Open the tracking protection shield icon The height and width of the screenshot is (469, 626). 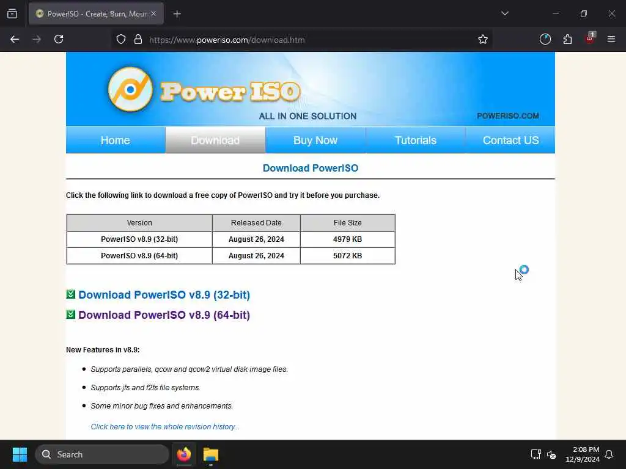[121, 39]
